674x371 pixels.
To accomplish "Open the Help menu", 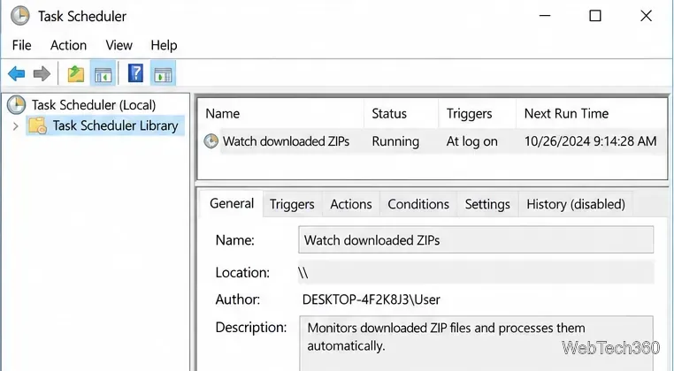I will [x=164, y=45].
